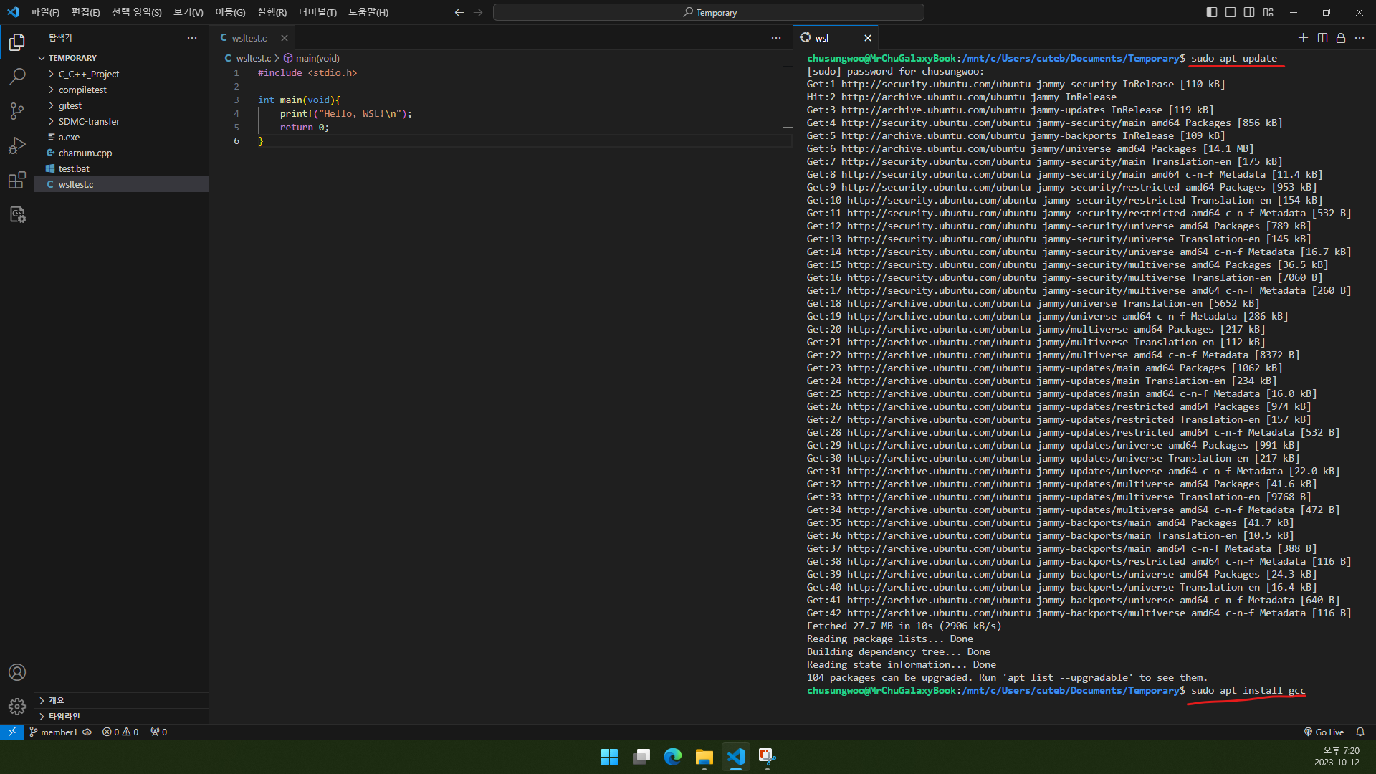Screen dimensions: 1376x774
Task: Open the 편집(E) menu
Action: [85, 12]
